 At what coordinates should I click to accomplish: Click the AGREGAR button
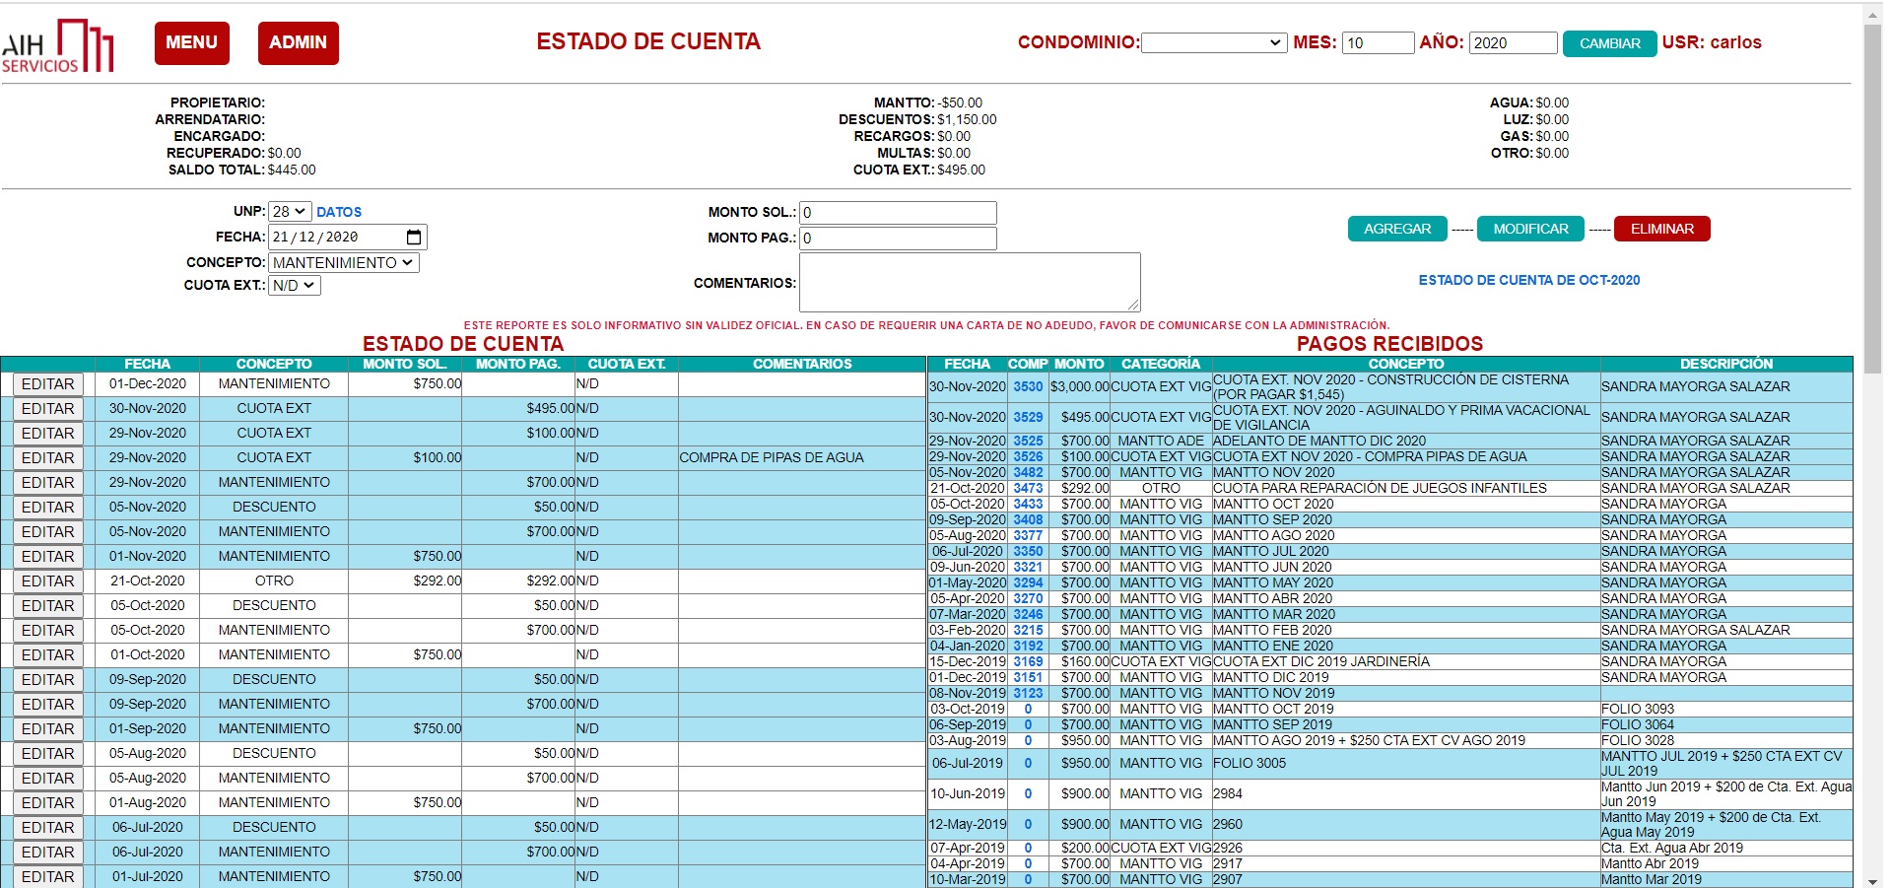coord(1397,229)
